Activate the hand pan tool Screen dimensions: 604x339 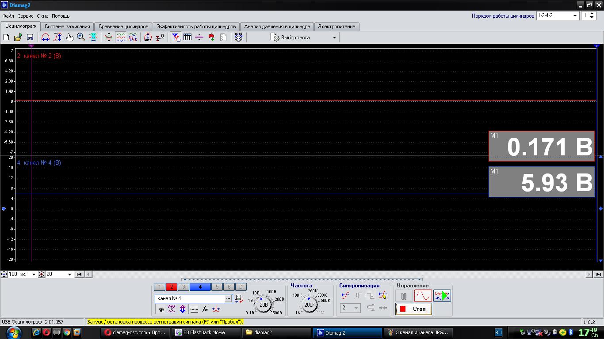click(69, 38)
